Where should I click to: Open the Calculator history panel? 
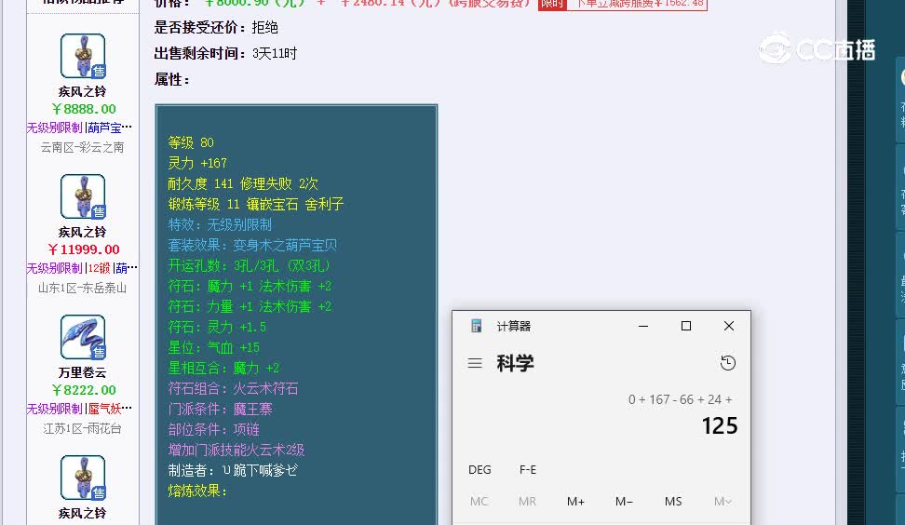coord(728,363)
